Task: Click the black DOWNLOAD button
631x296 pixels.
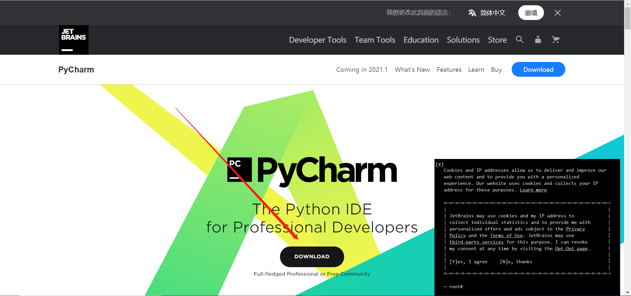Action: pos(312,257)
